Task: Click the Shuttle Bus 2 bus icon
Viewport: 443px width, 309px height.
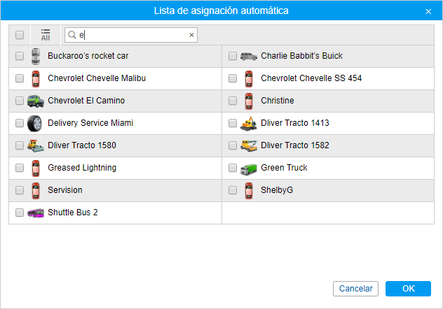Action: click(x=35, y=213)
